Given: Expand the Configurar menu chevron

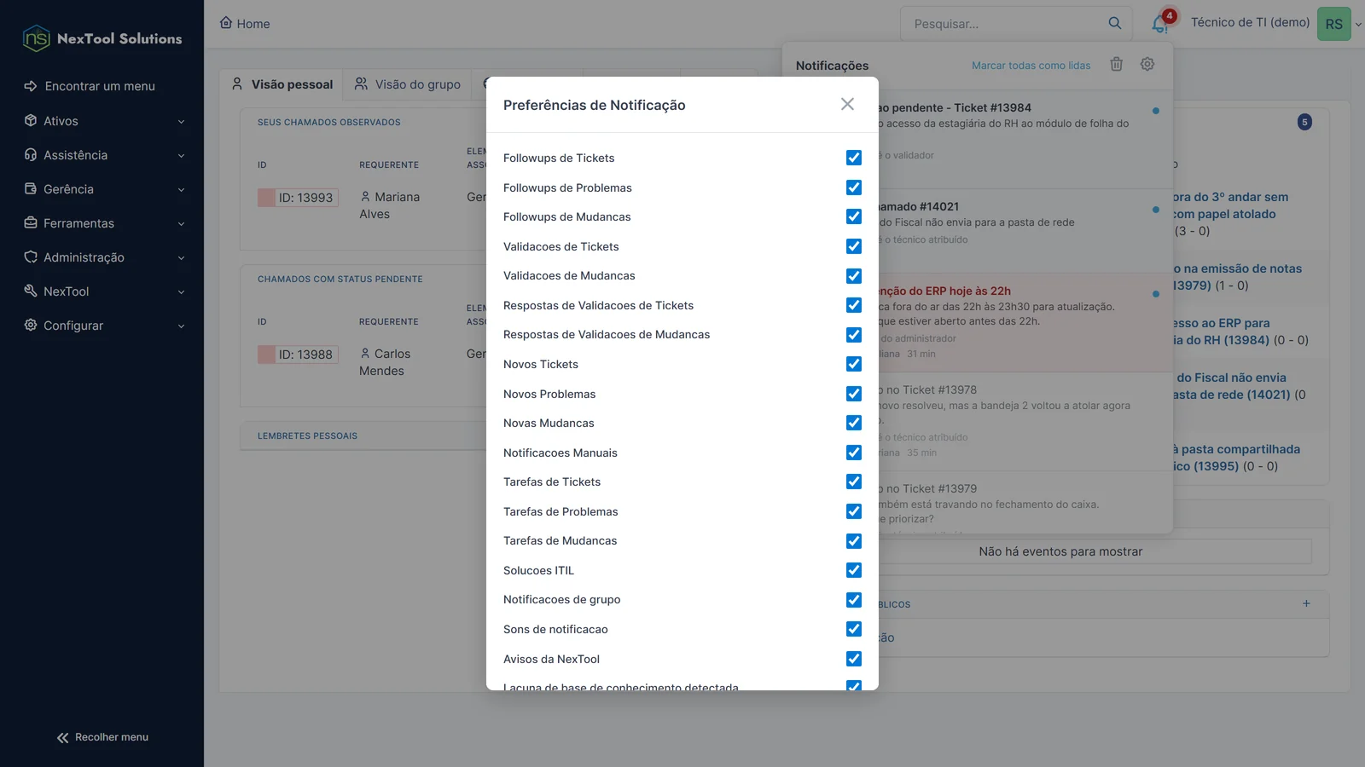Looking at the screenshot, I should coord(181,326).
